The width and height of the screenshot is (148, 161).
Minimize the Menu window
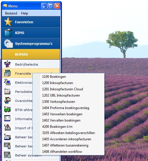pyautogui.click(x=44, y=6)
